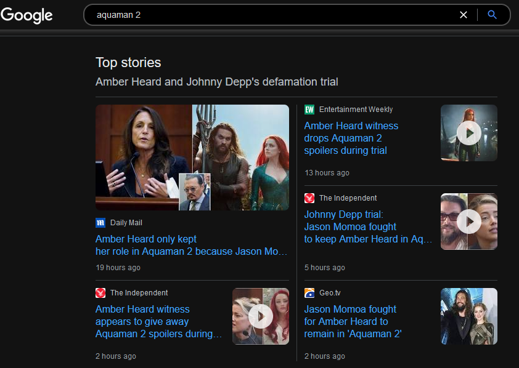Click the 13 hours ago timestamp

point(327,173)
